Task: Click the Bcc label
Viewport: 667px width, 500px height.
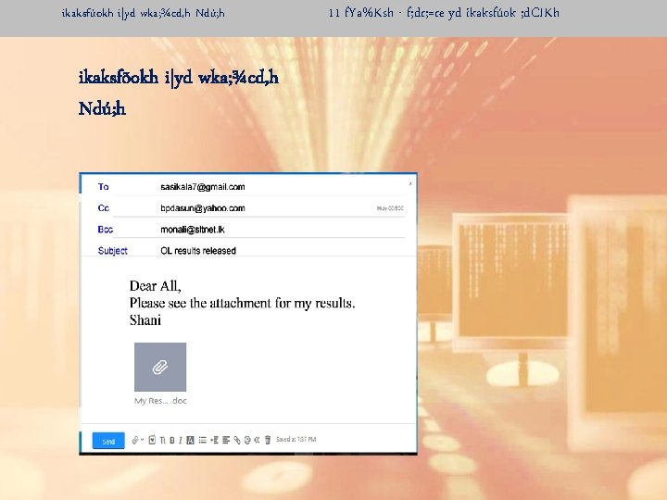Action: pos(105,230)
